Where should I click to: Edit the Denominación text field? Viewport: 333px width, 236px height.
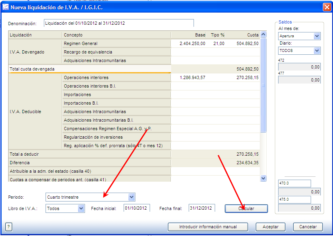click(x=118, y=23)
